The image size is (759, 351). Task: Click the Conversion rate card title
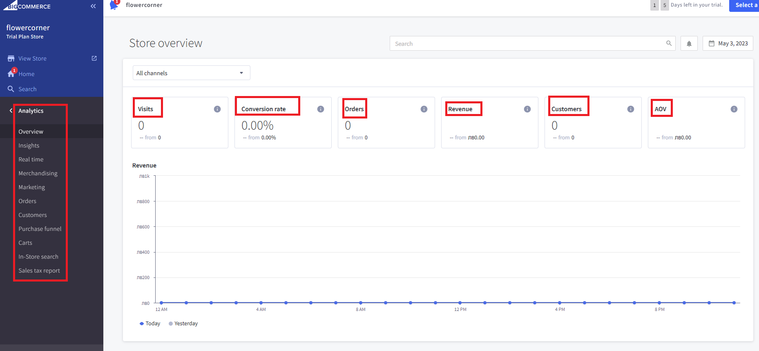click(263, 109)
